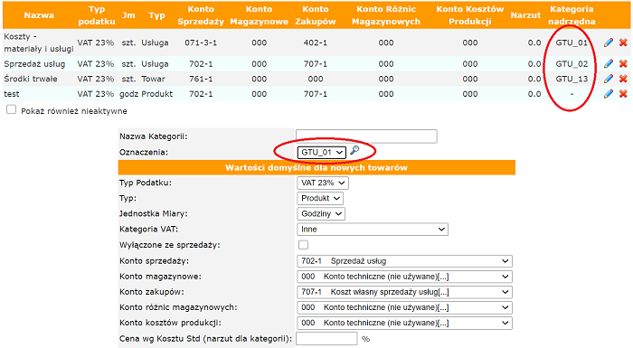Image resolution: width=633 pixels, height=348 pixels.
Task: Click the 'Nazwa Kategorii' text field
Action: click(x=366, y=136)
